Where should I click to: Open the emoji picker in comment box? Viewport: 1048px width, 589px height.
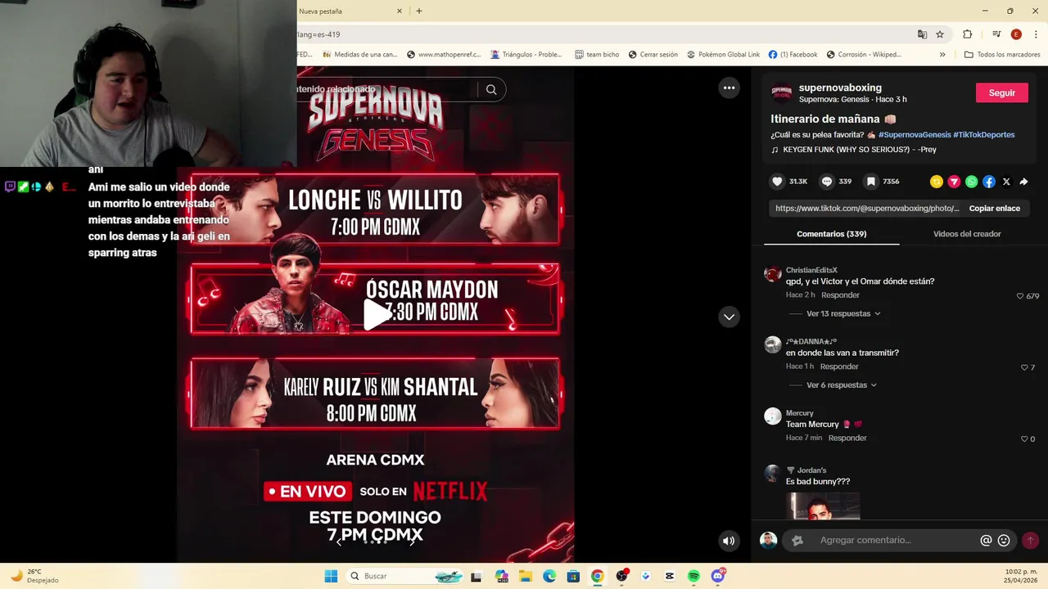coord(1004,540)
